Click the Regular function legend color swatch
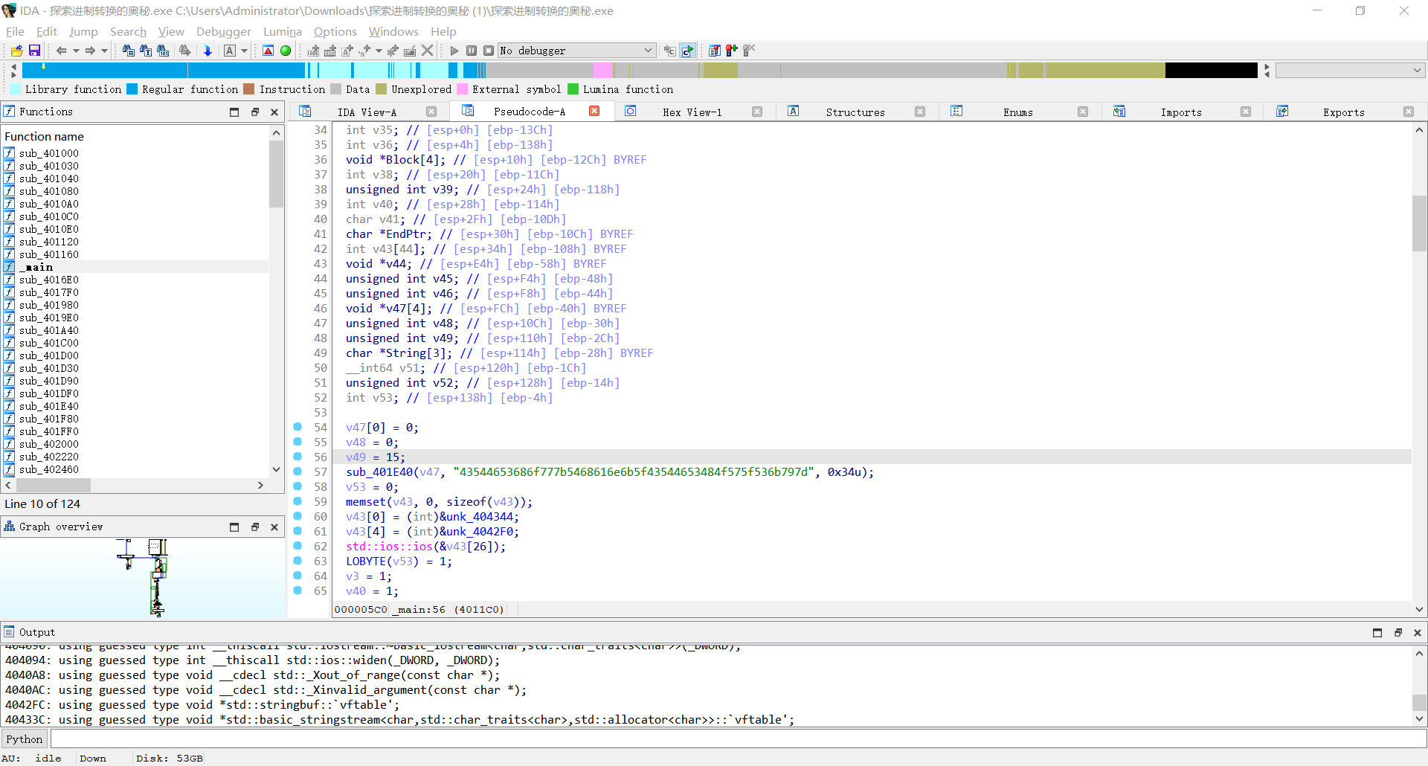Screen dimensions: 1428x766 click(x=132, y=89)
